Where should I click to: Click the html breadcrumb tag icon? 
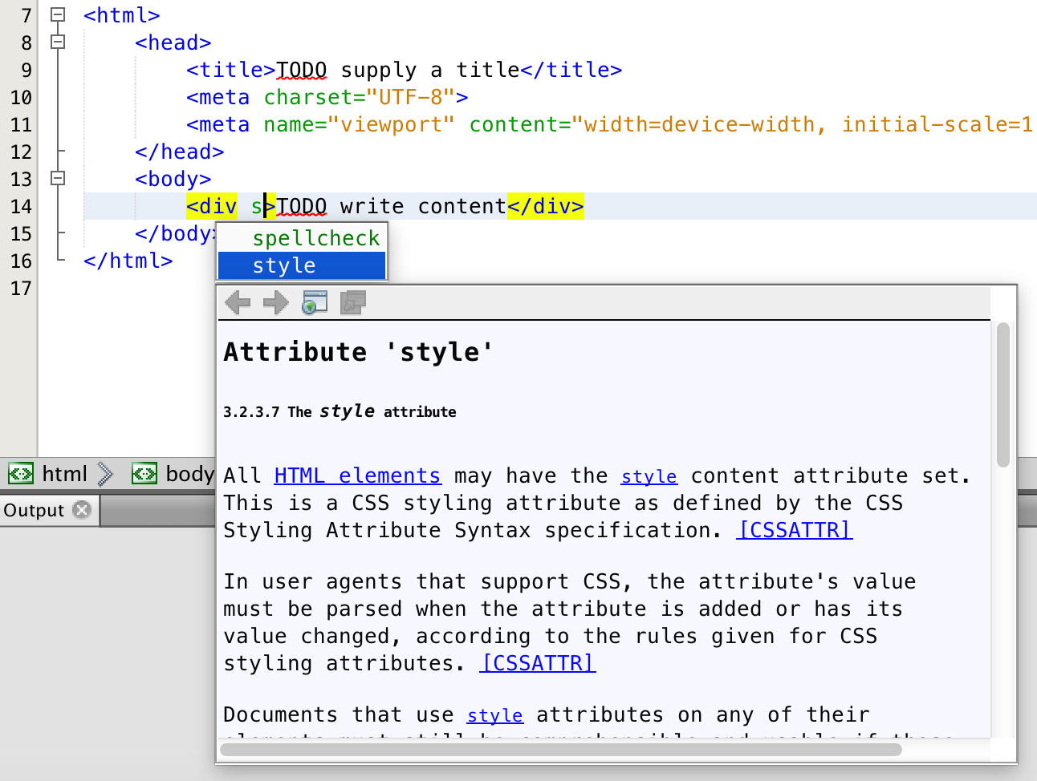tap(21, 474)
